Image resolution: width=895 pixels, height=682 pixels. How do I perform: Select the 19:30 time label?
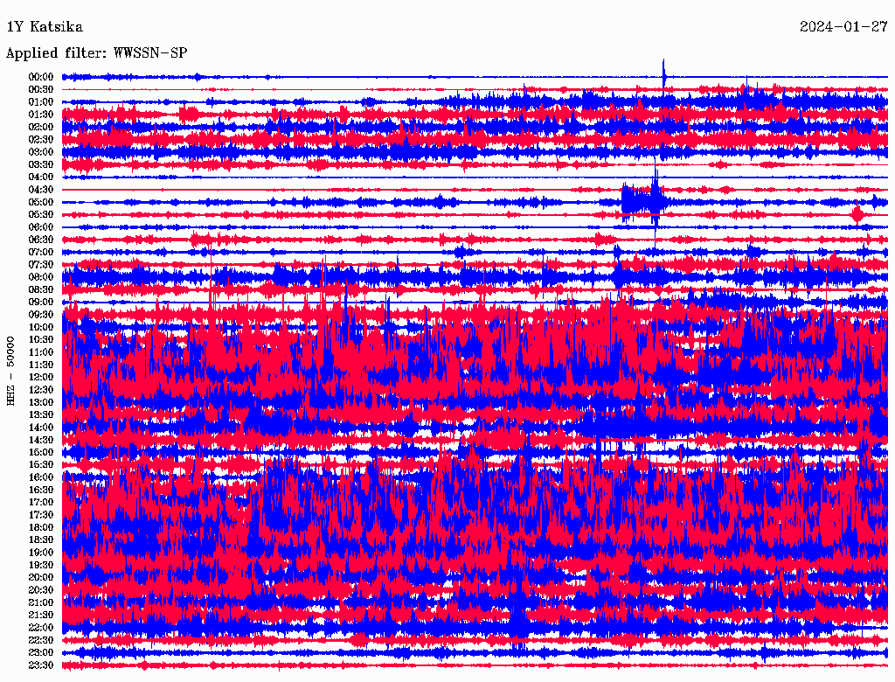(41, 565)
